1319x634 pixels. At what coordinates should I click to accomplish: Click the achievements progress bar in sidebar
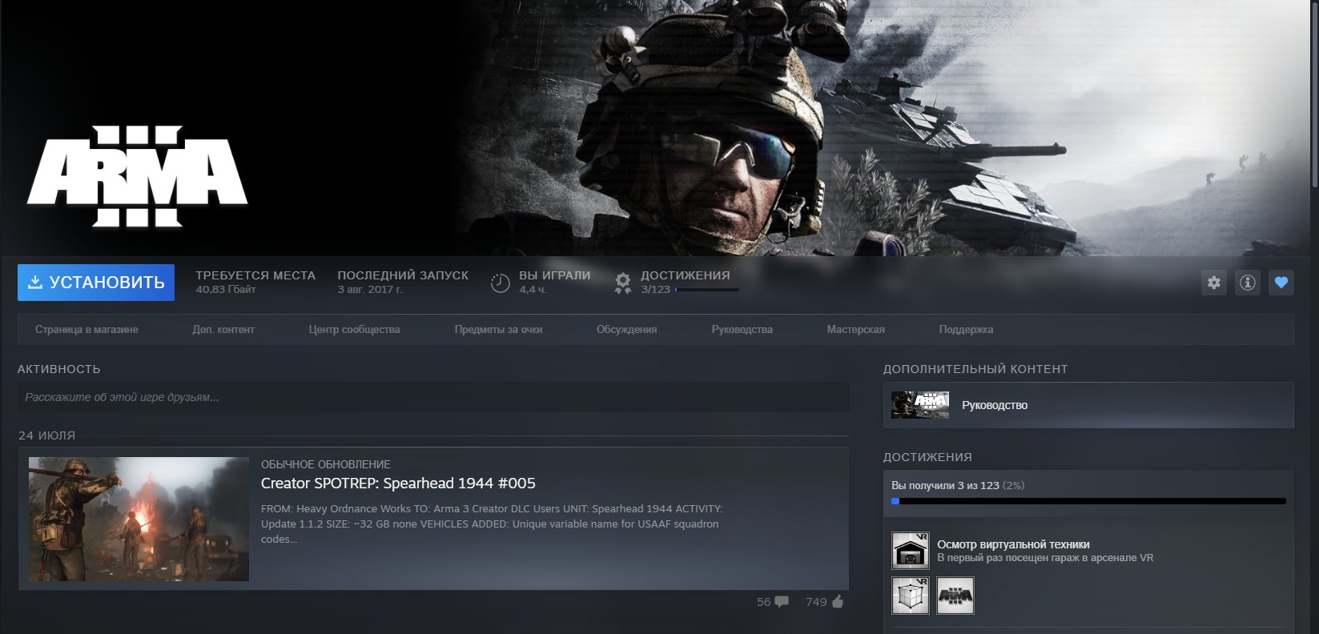point(1088,501)
